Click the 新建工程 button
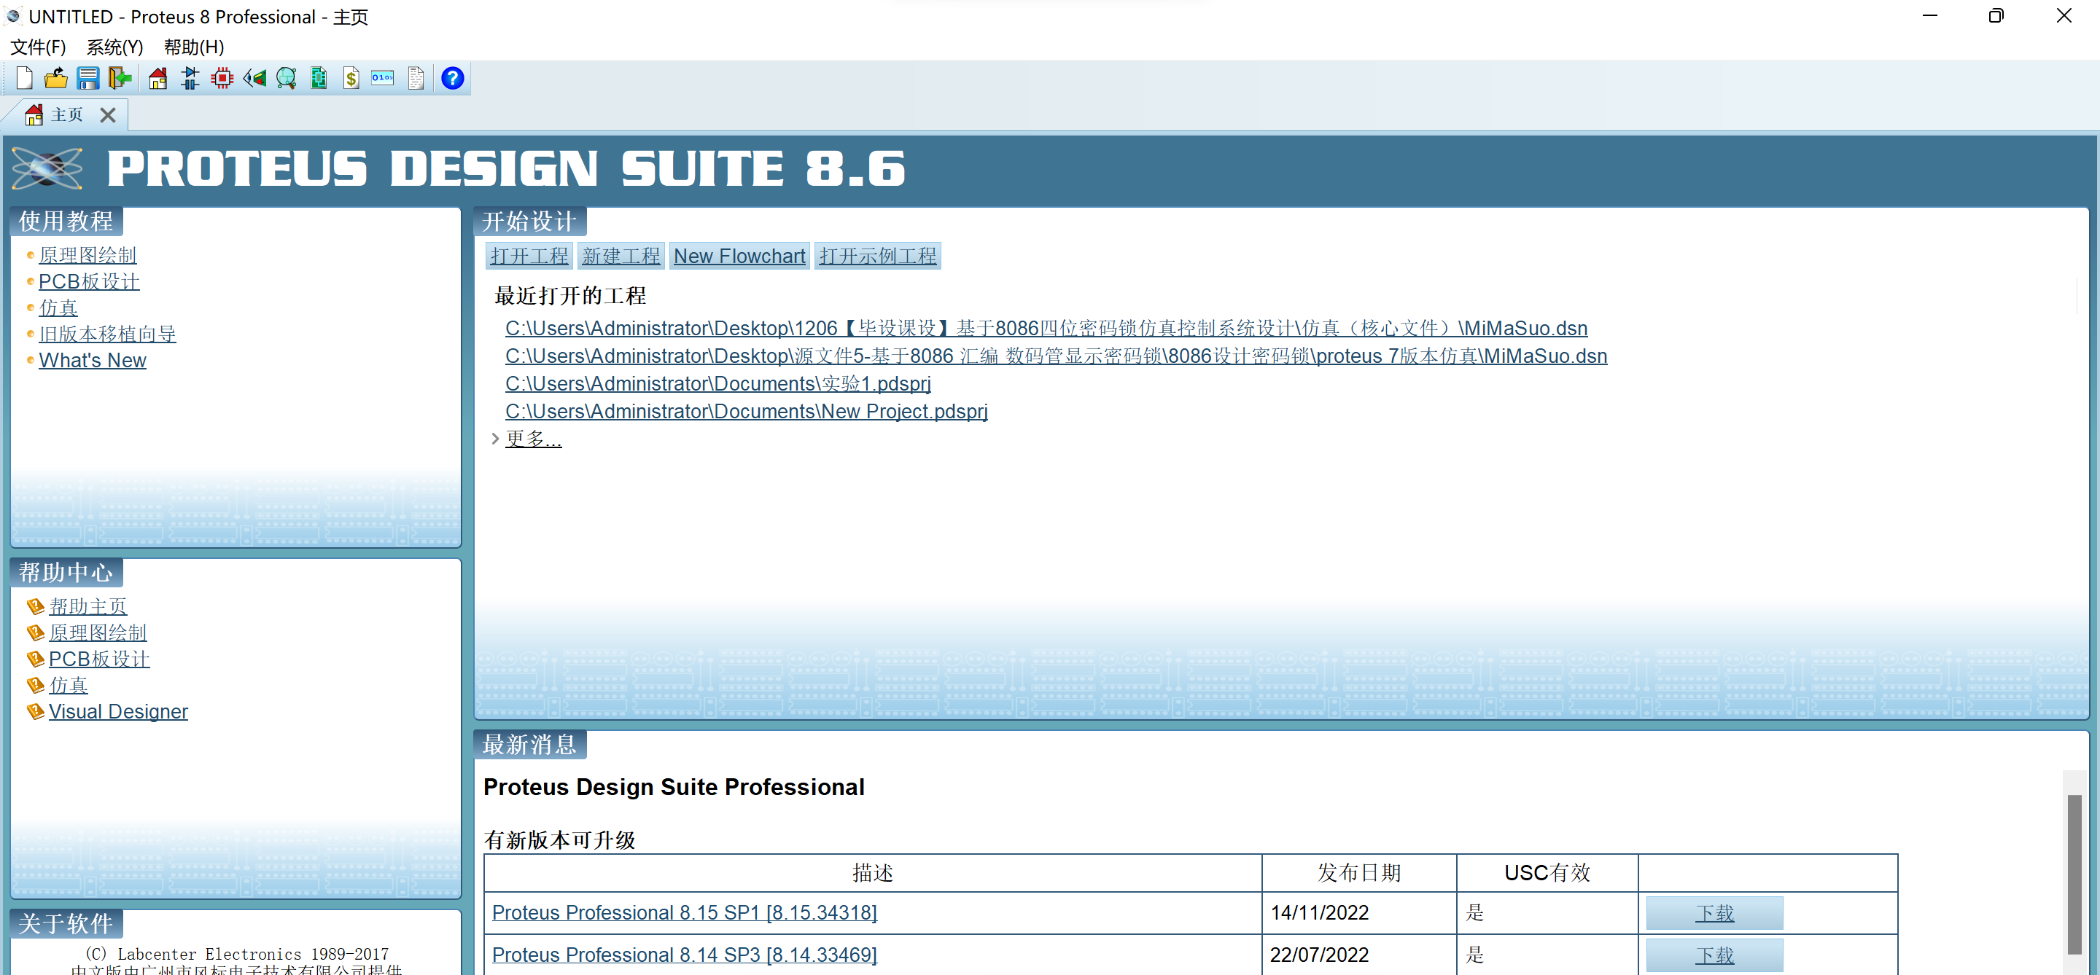 coord(621,256)
